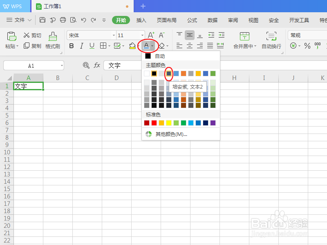Click the fill color bucket icon
Image resolution: width=327 pixels, height=245 pixels.
[x=132, y=46]
